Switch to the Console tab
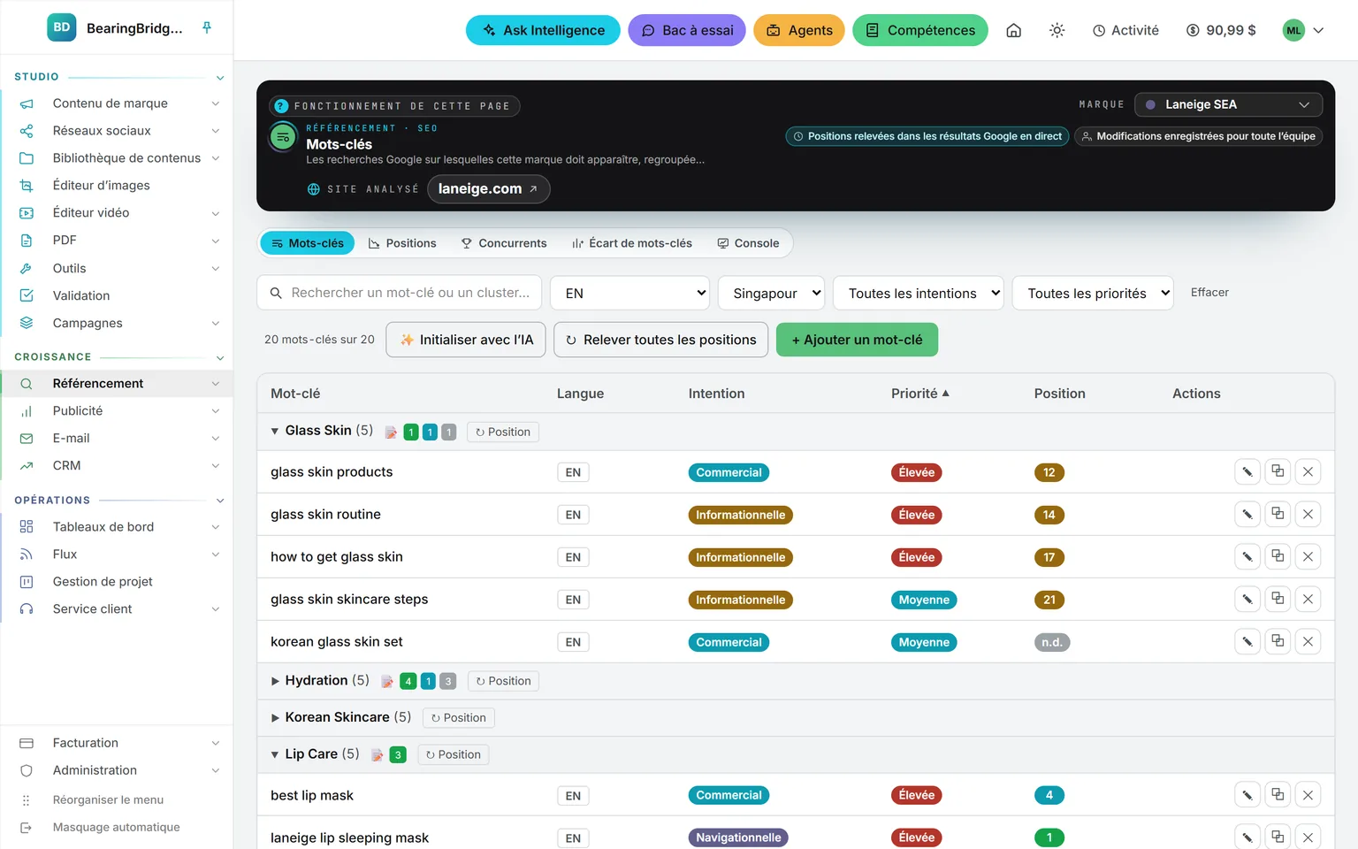 tap(748, 243)
